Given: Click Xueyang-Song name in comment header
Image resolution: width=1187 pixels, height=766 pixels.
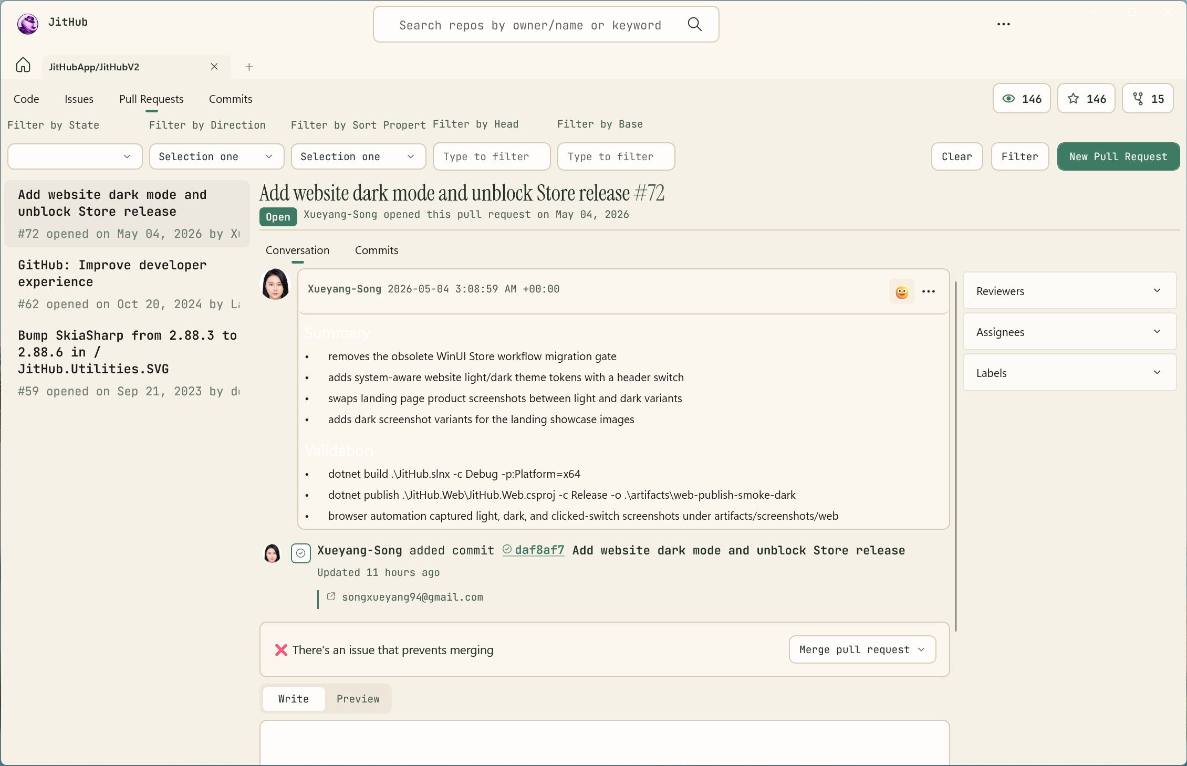Looking at the screenshot, I should click(x=344, y=289).
